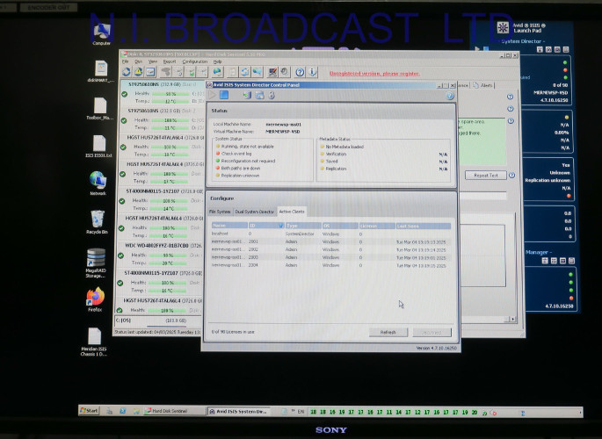Select the first ST9250610NS disk in the disk list
This screenshot has width=602, height=439.
coord(161,92)
